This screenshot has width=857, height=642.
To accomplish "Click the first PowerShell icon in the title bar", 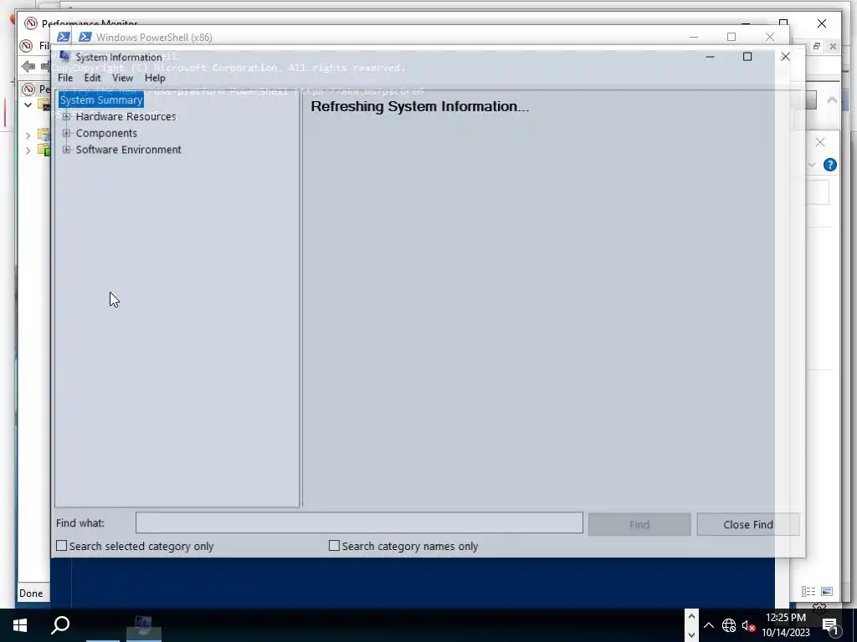I will (x=64, y=37).
